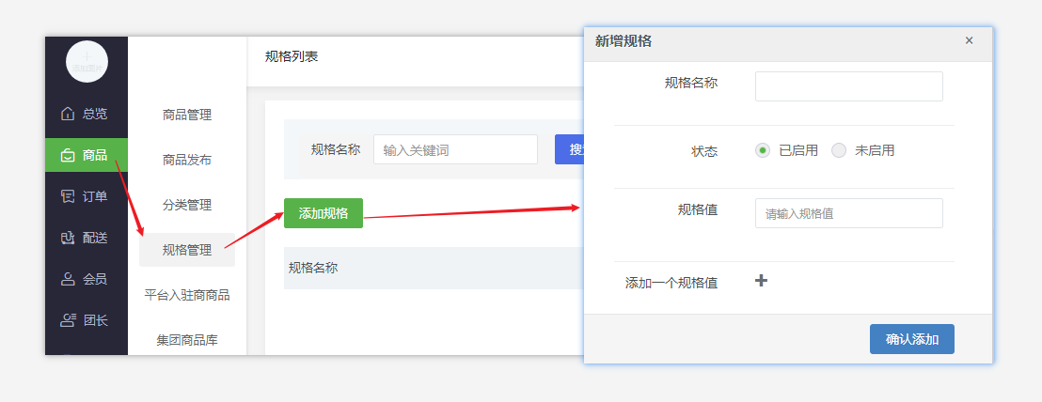Click the 订单 orders icon in sidebar
The width and height of the screenshot is (1042, 402).
(x=68, y=196)
